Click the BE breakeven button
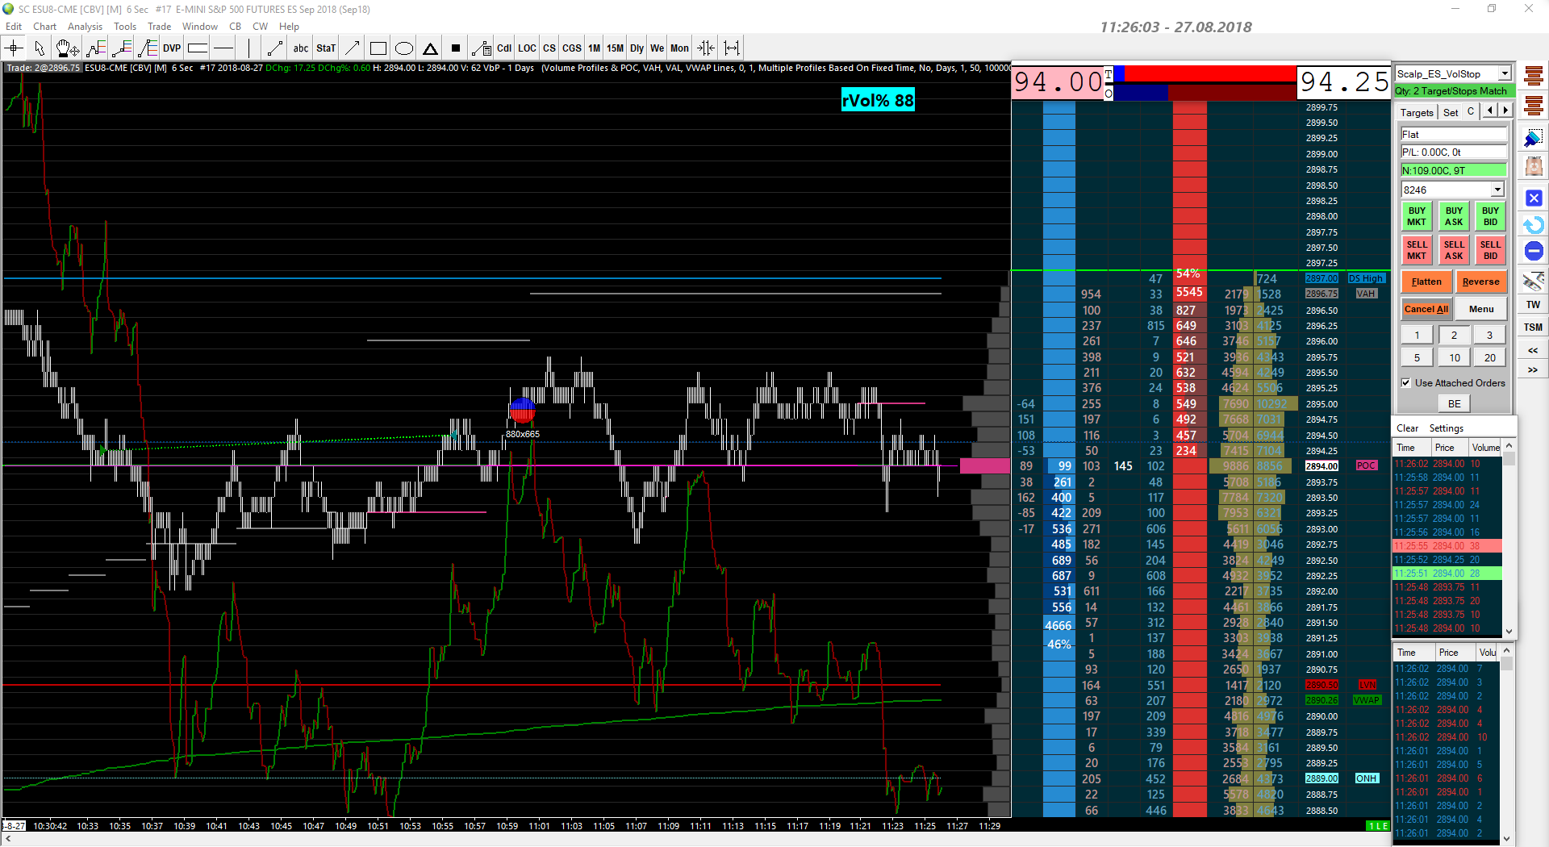The height and width of the screenshot is (847, 1549). (1454, 403)
